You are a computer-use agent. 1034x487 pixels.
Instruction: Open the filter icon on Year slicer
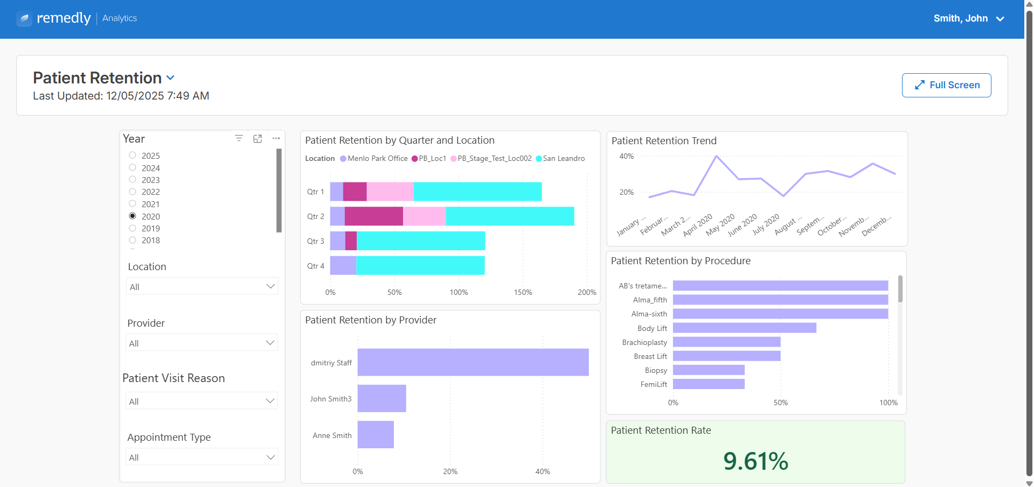[239, 138]
